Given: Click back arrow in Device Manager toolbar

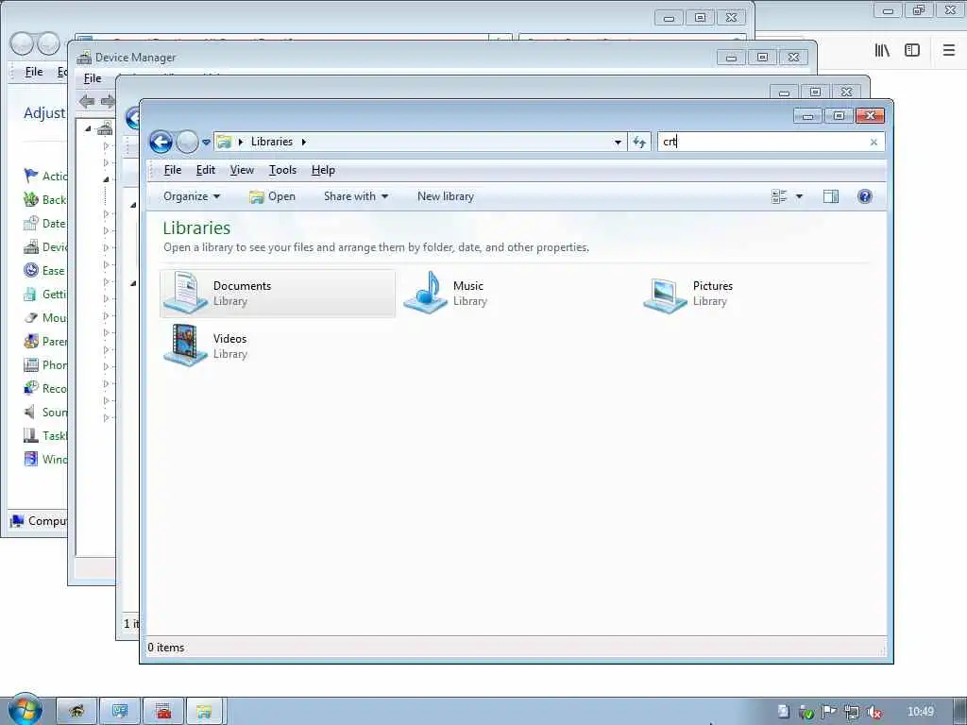Looking at the screenshot, I should (x=86, y=102).
